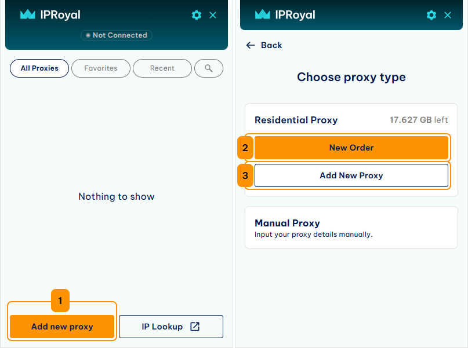This screenshot has width=468, height=348.
Task: Click the external link icon on IP Lookup
Action: tap(195, 327)
